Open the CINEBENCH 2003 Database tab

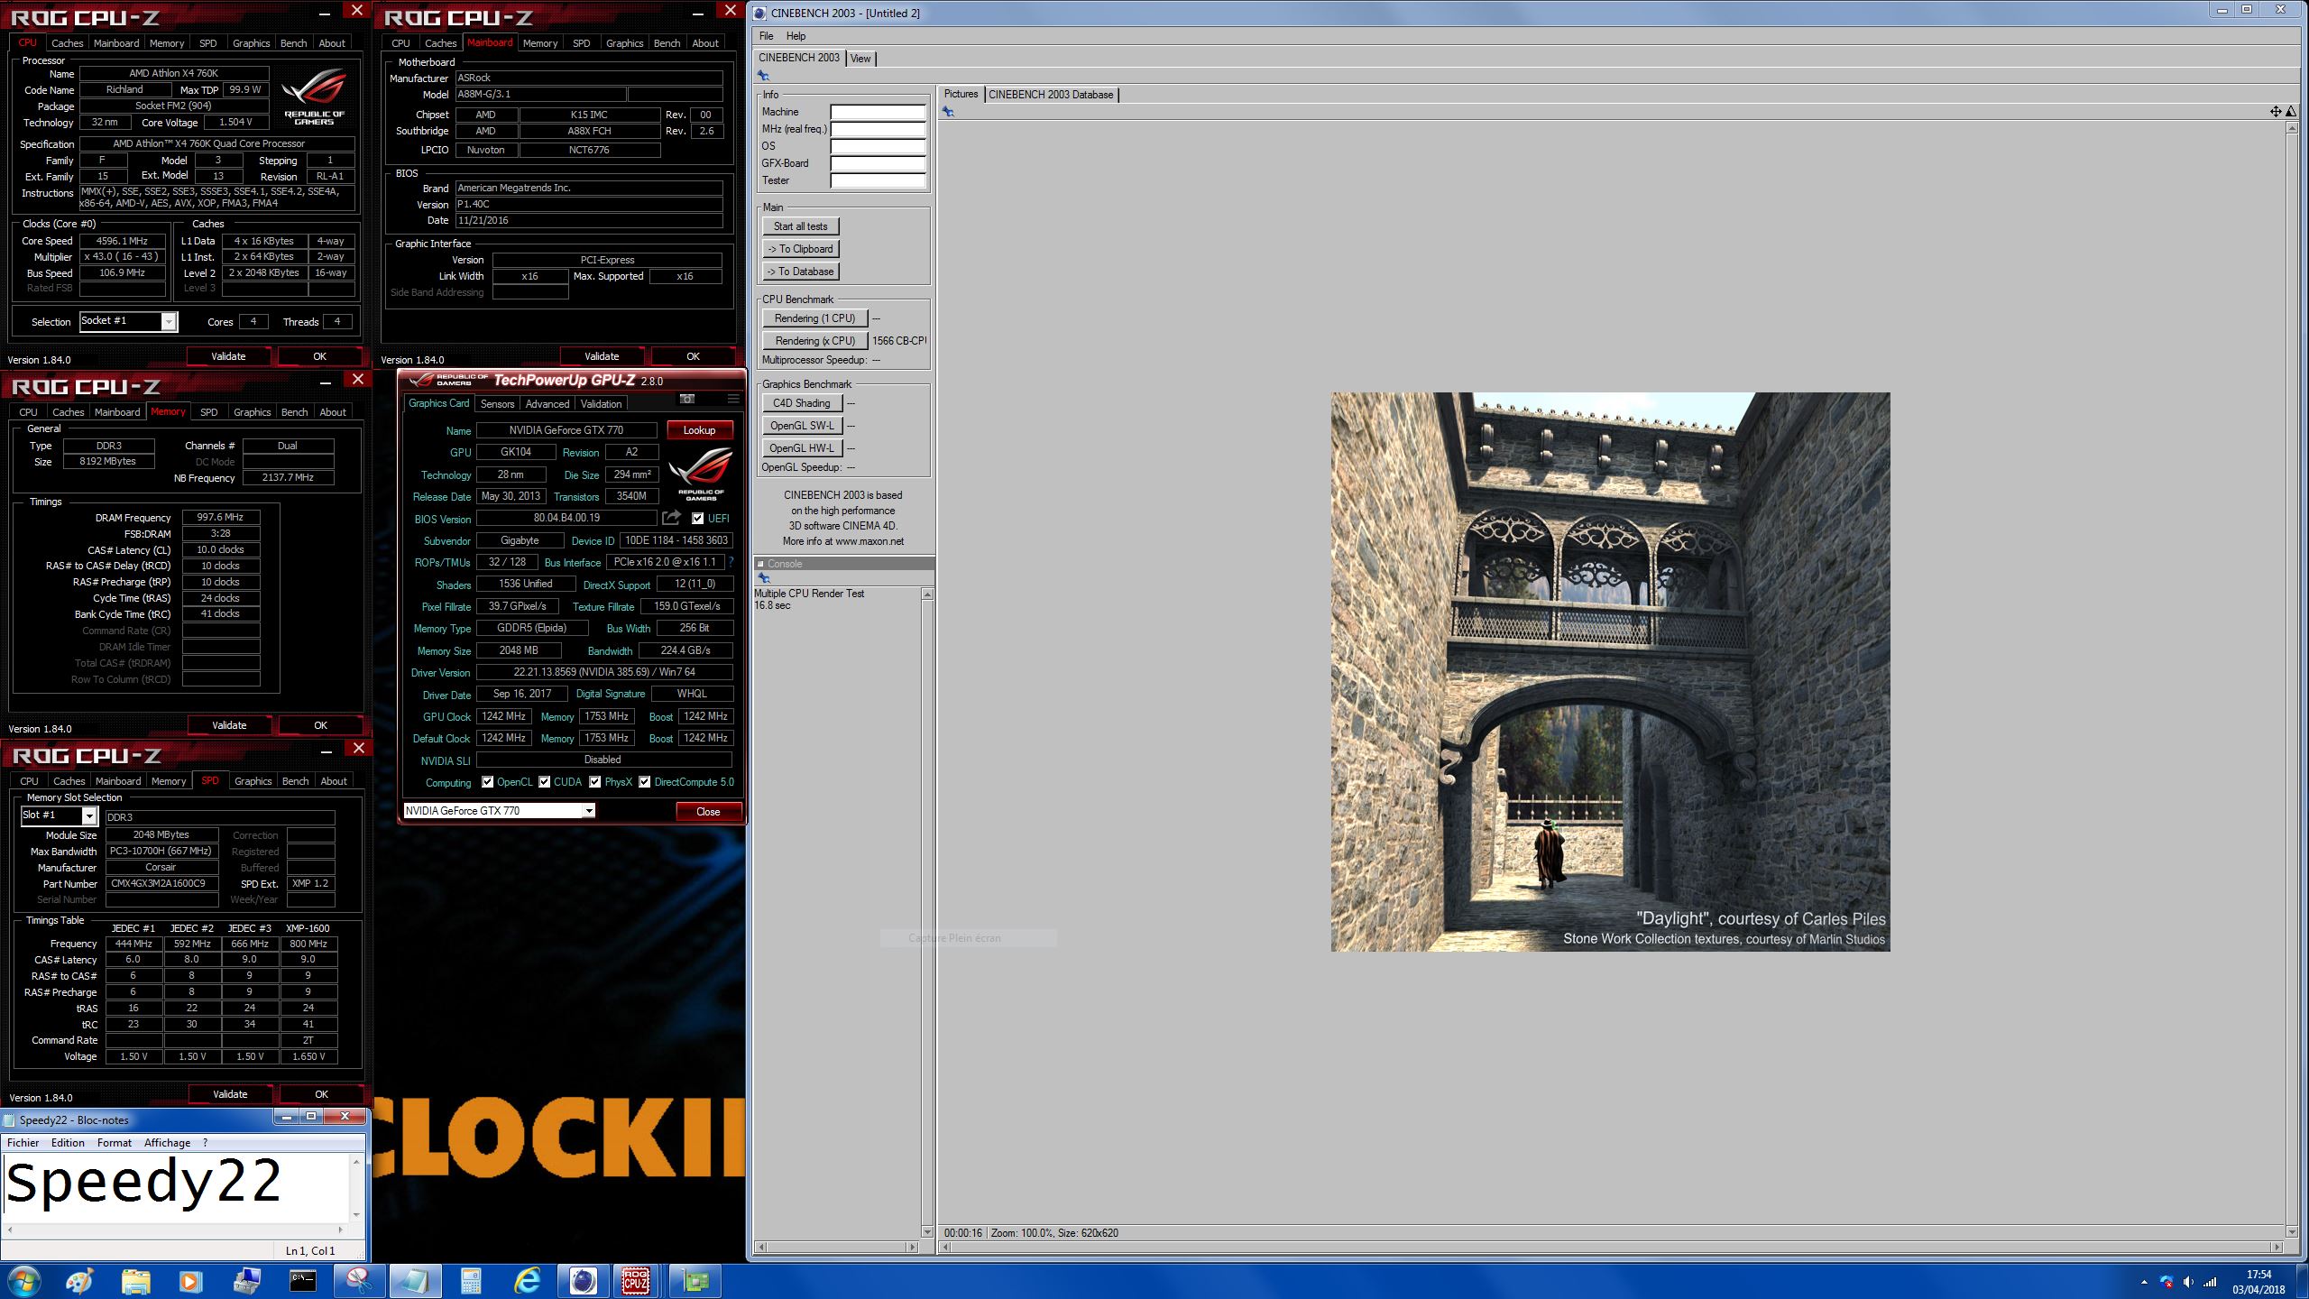coord(1051,95)
